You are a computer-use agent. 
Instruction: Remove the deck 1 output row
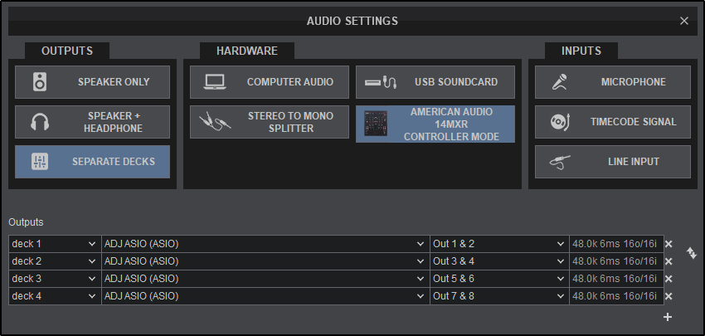tap(669, 245)
